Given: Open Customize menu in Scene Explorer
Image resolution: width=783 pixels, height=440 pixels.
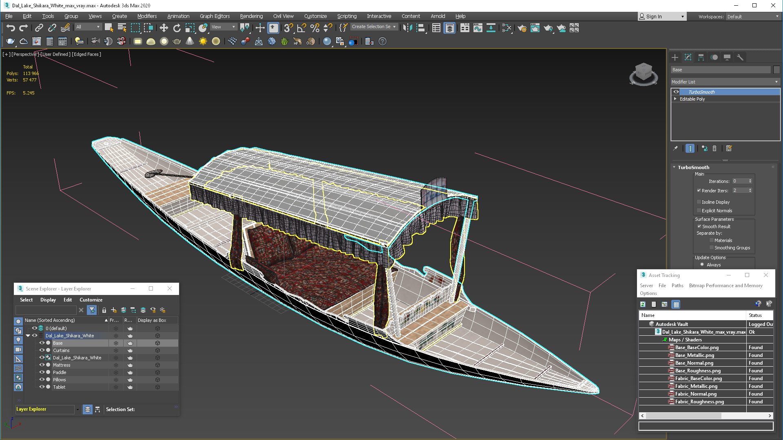Looking at the screenshot, I should click(91, 300).
